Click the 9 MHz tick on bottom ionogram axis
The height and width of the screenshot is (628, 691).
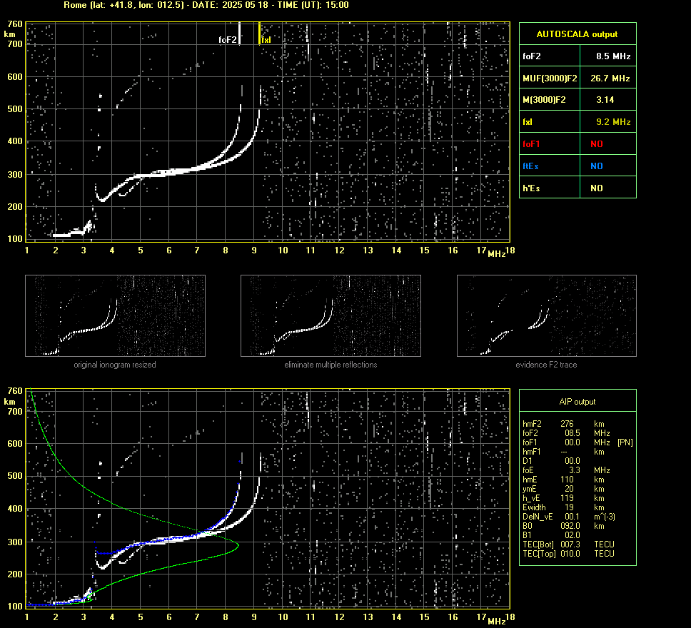(x=254, y=617)
